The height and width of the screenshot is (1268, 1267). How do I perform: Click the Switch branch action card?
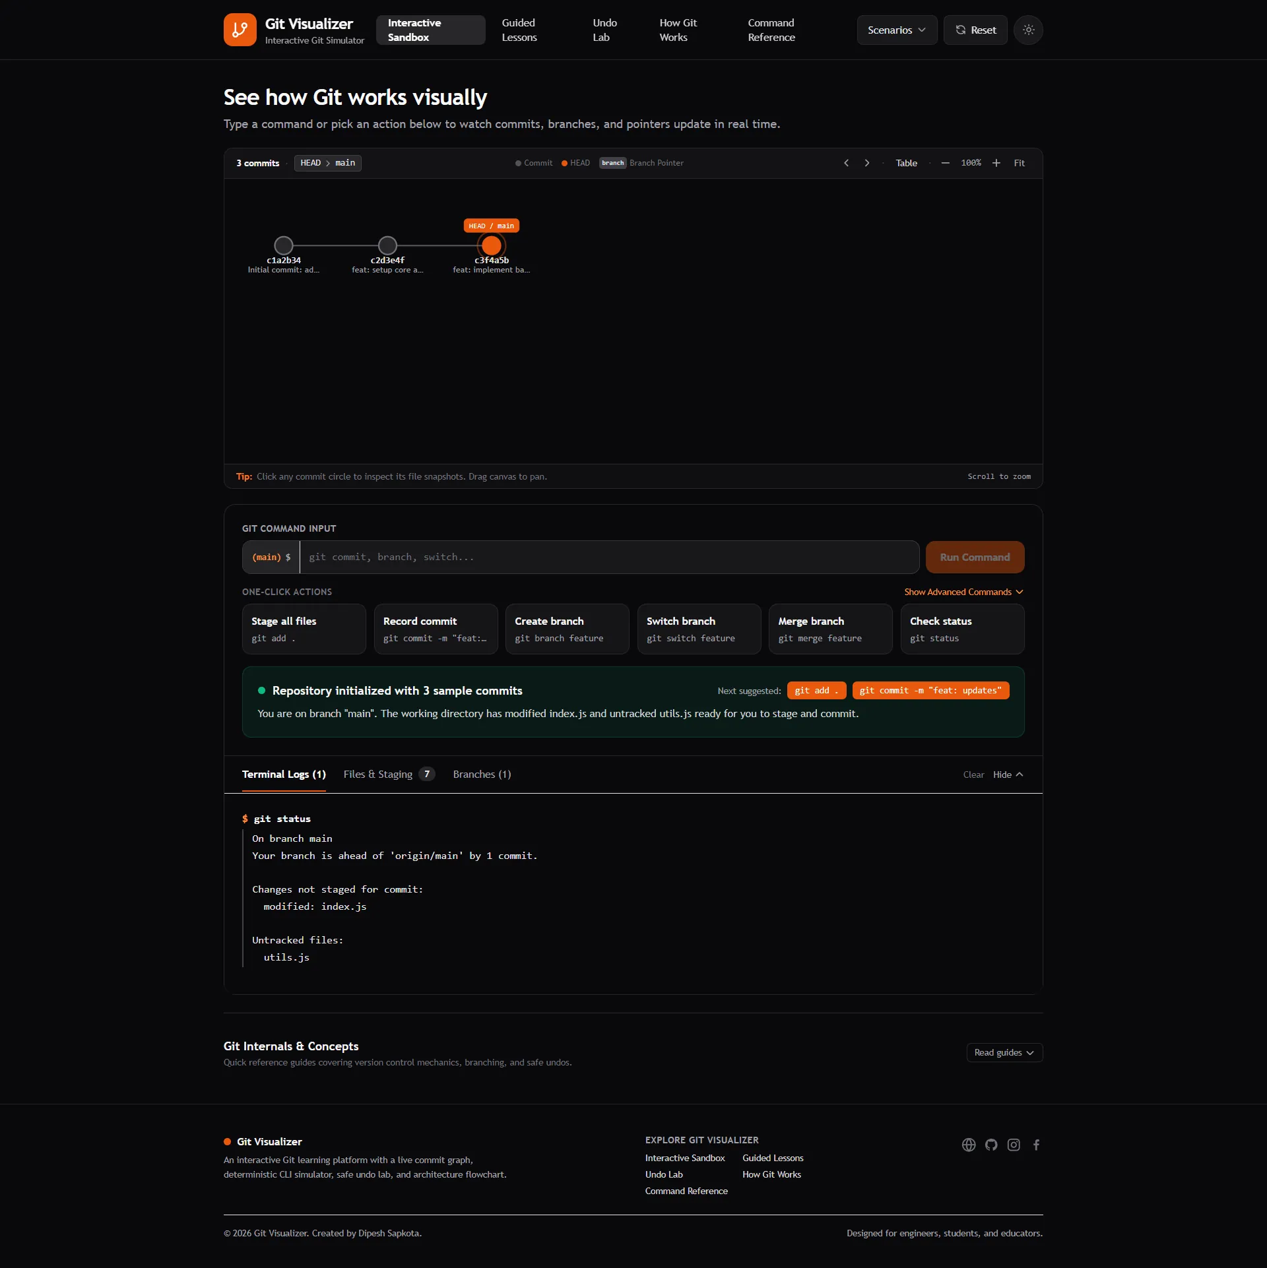(699, 629)
